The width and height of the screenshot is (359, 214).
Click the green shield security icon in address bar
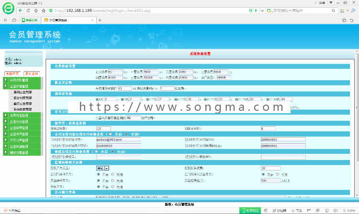coord(51,11)
